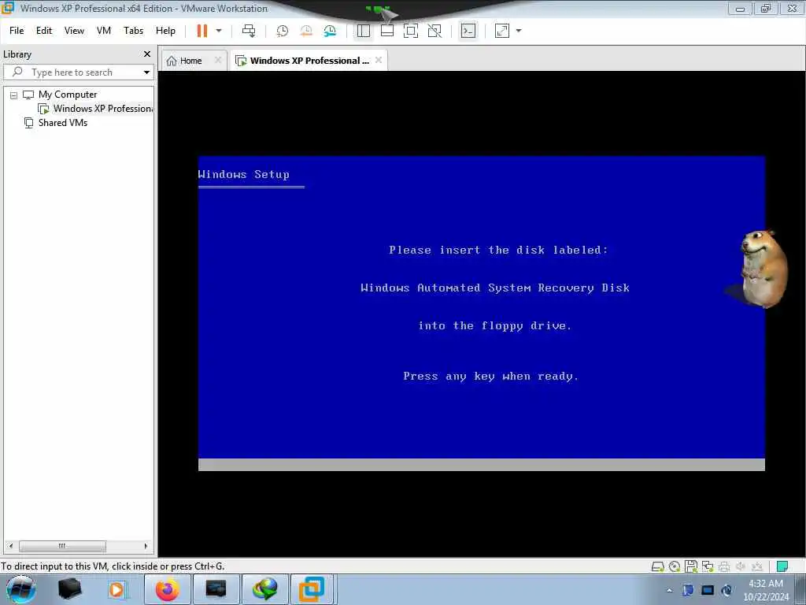806x605 pixels.
Task: Click the library scrollbar left arrow
Action: click(11, 546)
